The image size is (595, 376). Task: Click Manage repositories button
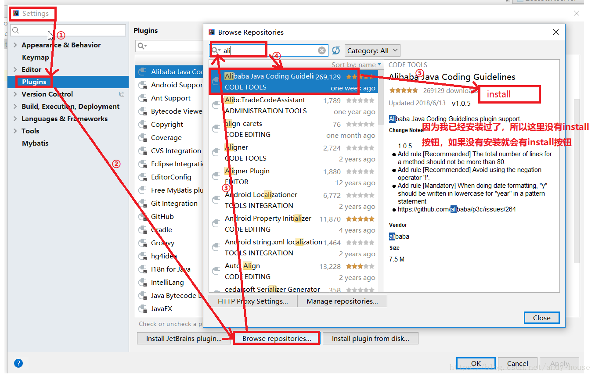[342, 301]
